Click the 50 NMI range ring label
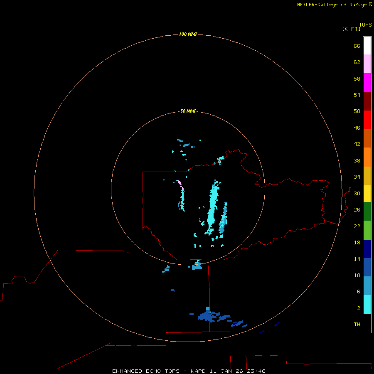Image resolution: width=374 pixels, height=374 pixels. click(188, 111)
